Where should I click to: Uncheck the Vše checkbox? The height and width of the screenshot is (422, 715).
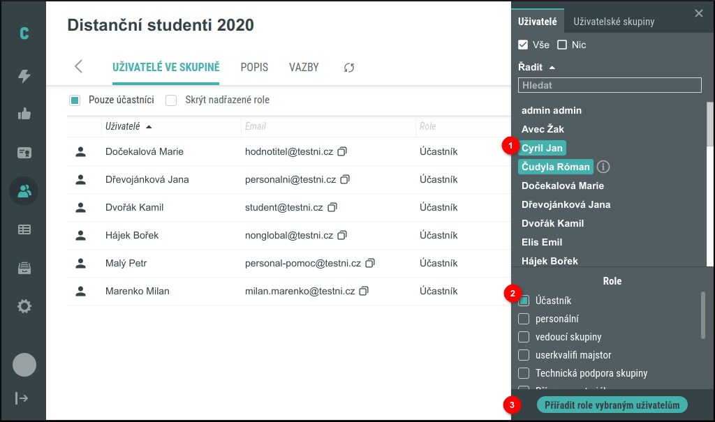click(522, 44)
